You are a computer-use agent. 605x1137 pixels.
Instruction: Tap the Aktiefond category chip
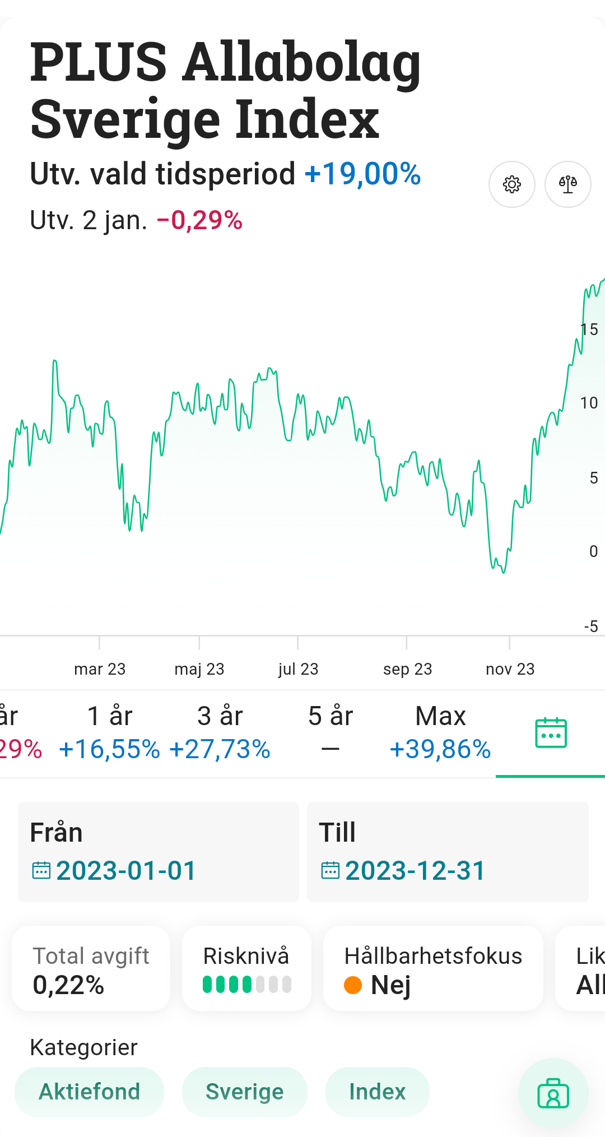tap(89, 1092)
